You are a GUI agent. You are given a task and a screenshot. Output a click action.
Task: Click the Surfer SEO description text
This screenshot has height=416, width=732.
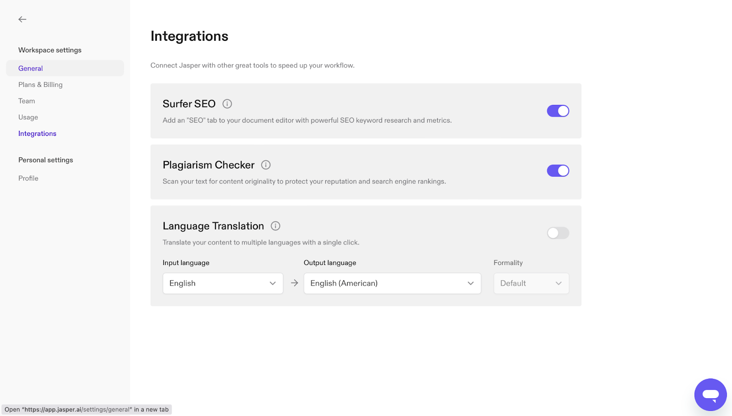click(307, 120)
